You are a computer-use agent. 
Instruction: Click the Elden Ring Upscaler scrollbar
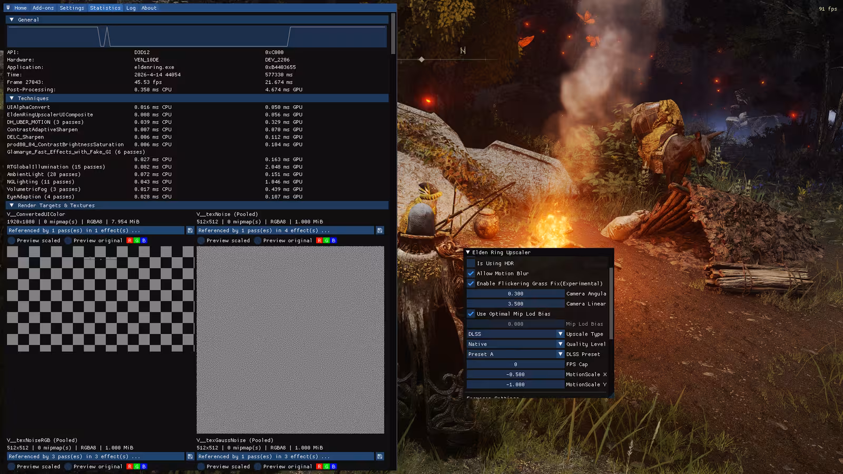(611, 303)
